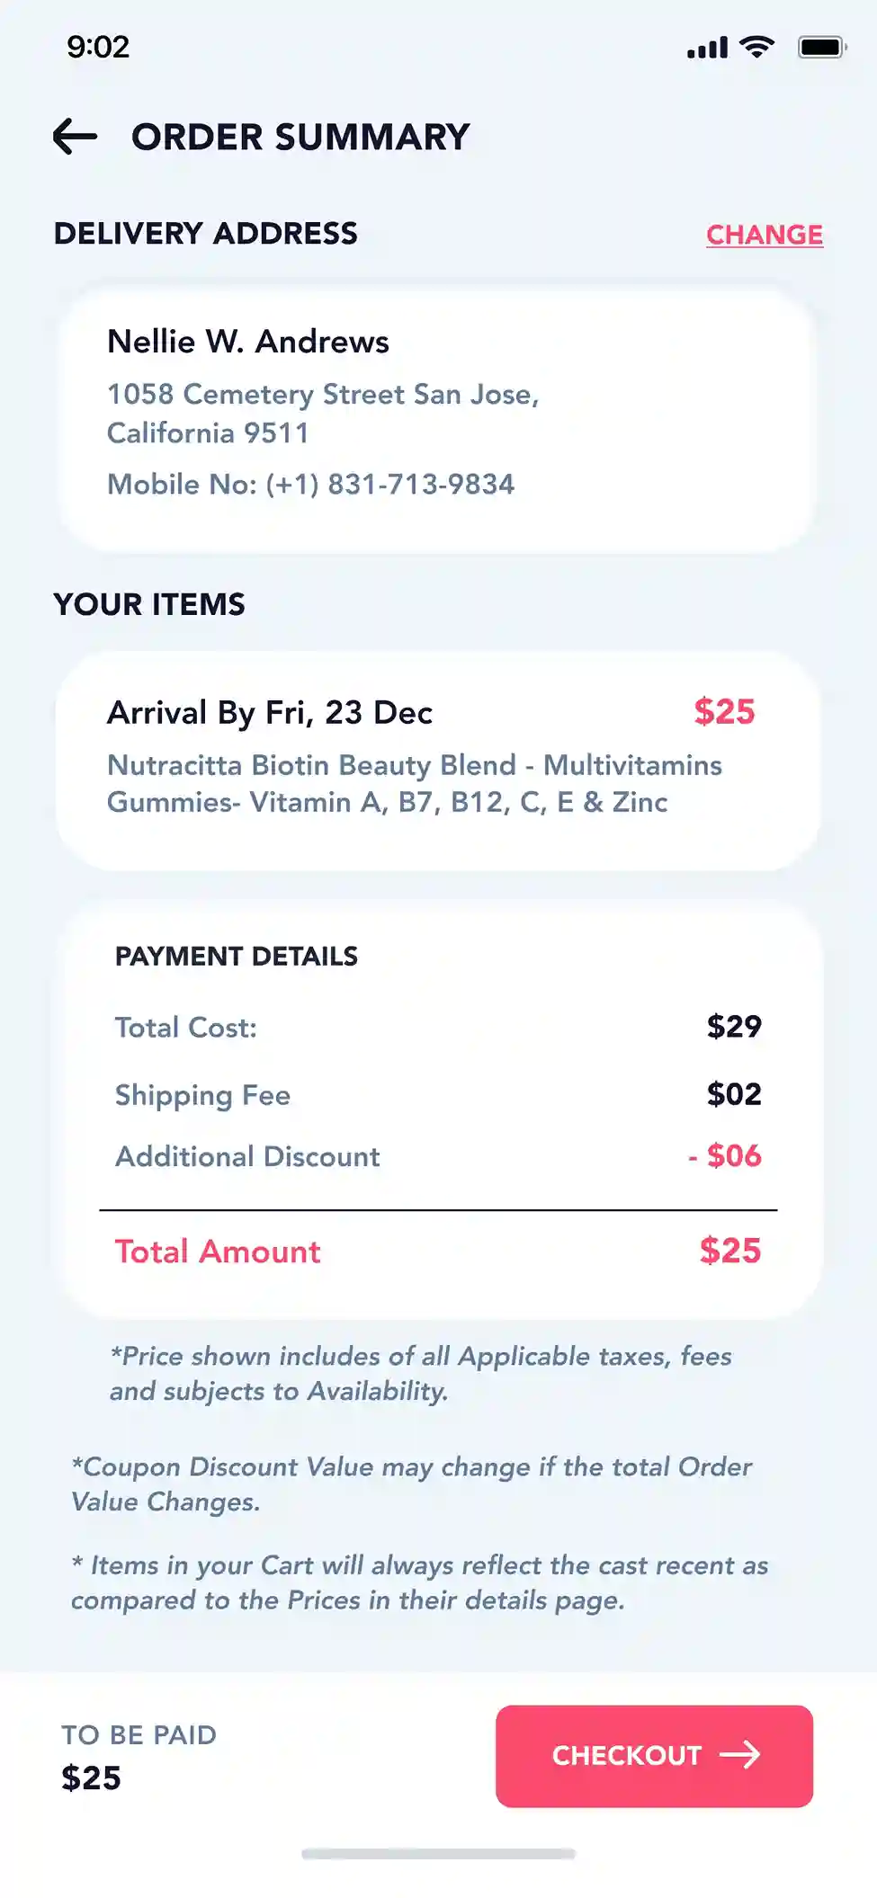Tap the Additional Discount row
This screenshot has height=1898, width=877.
[438, 1156]
